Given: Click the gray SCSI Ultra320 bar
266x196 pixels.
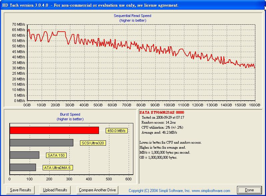Looking at the screenshot, I should 41,143.
